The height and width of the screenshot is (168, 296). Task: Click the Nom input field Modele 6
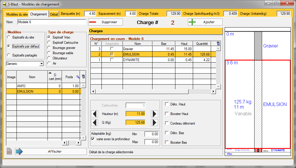pos(52,22)
